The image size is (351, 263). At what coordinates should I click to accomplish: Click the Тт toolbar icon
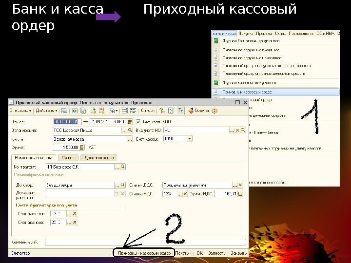180,111
